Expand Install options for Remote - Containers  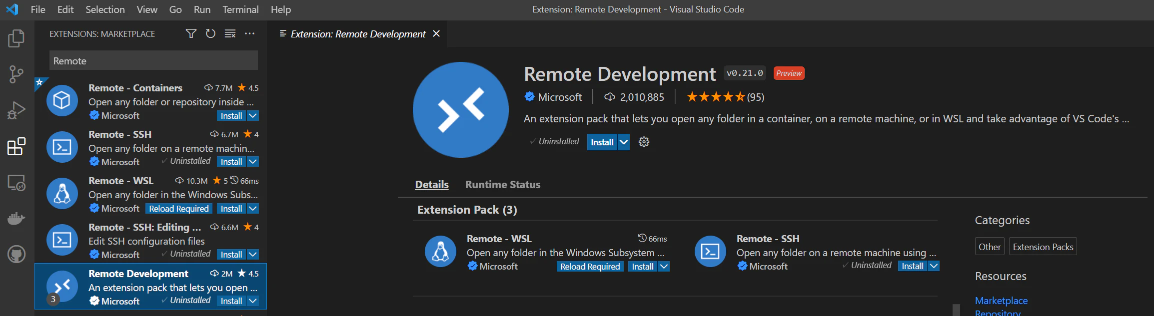click(x=253, y=116)
